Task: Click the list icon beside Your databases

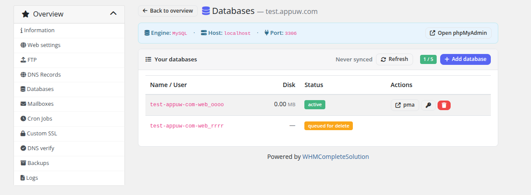Action: (148, 59)
